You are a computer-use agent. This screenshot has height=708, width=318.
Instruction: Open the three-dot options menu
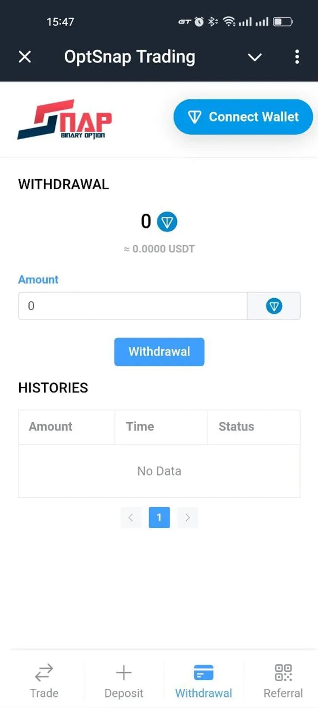[297, 57]
